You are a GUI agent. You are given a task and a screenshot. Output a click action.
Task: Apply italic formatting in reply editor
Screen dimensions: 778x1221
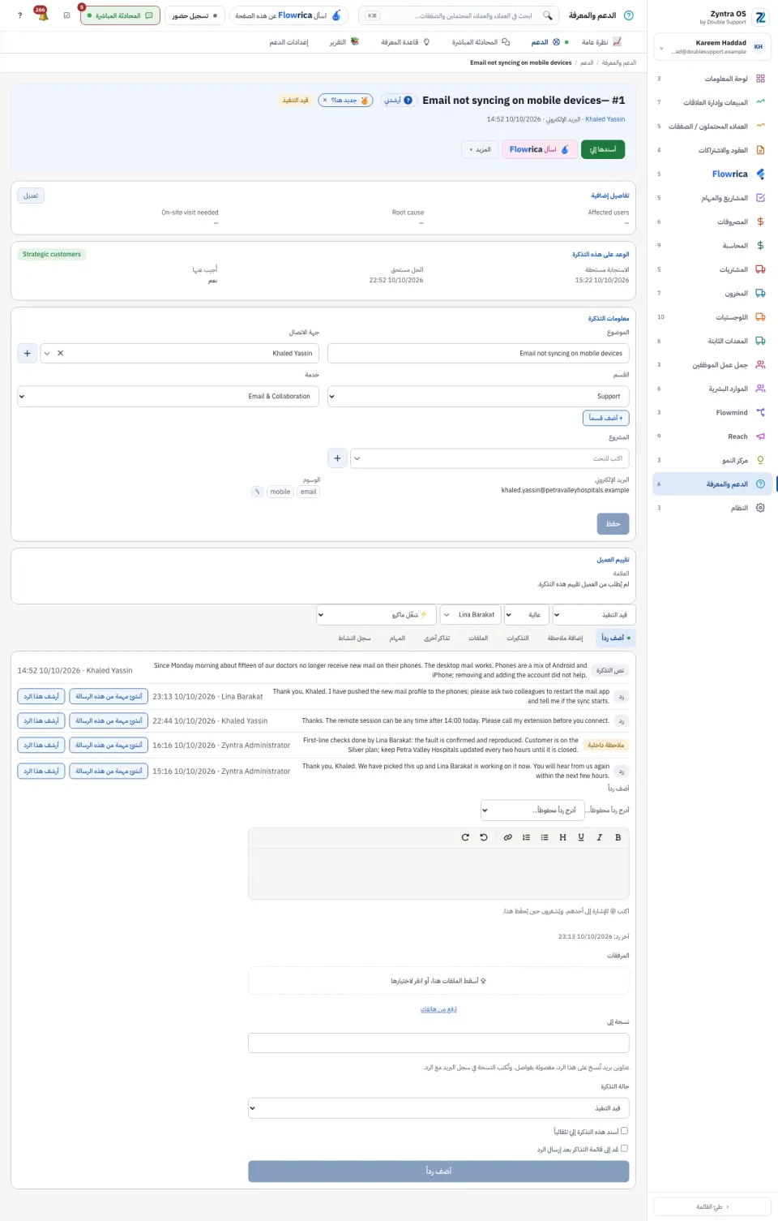600,837
